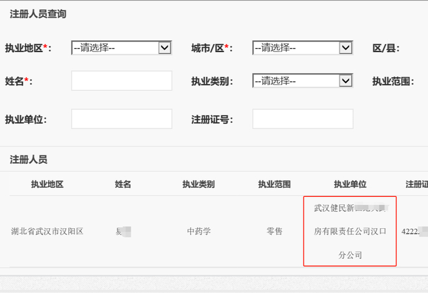Image resolution: width=428 pixels, height=293 pixels.
Task: Click the registration number starting 4222
Action: [415, 232]
